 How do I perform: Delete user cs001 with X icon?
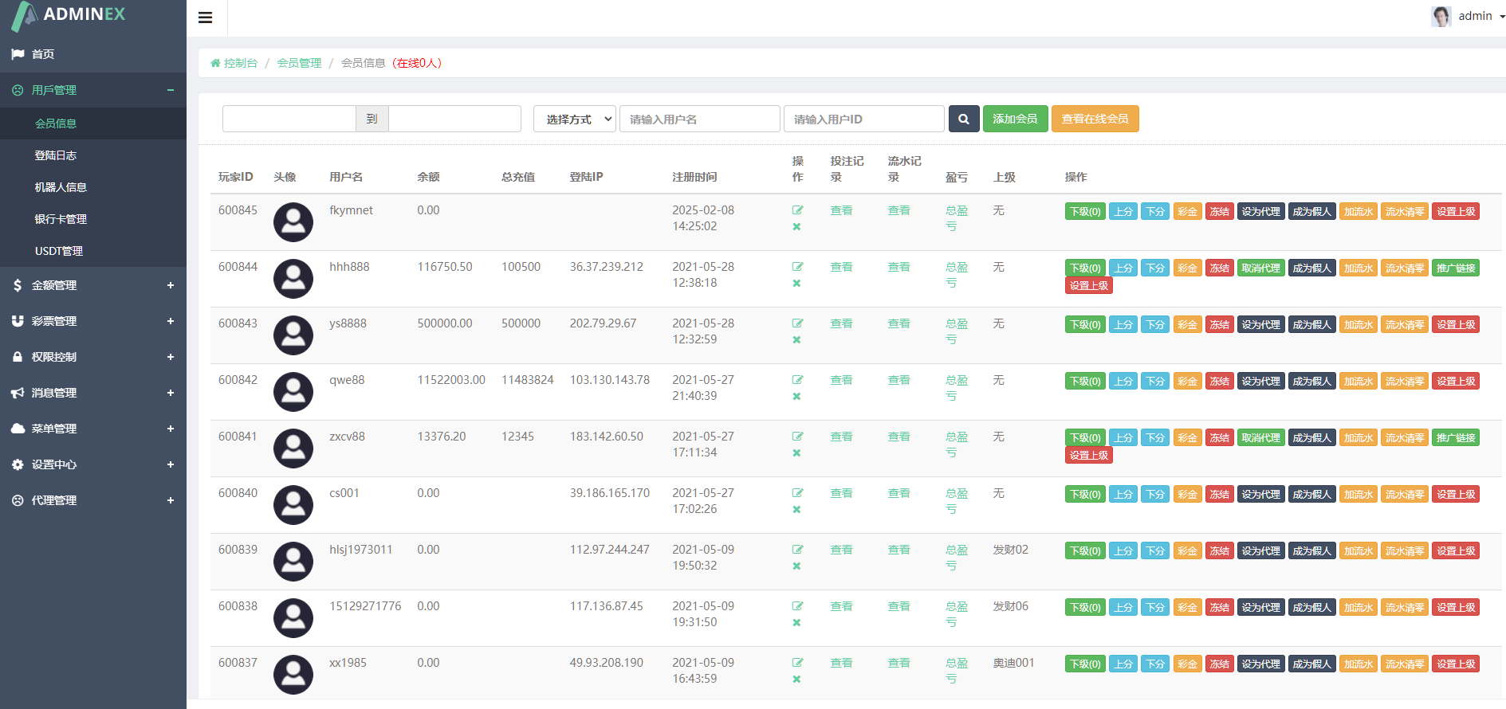tap(796, 510)
